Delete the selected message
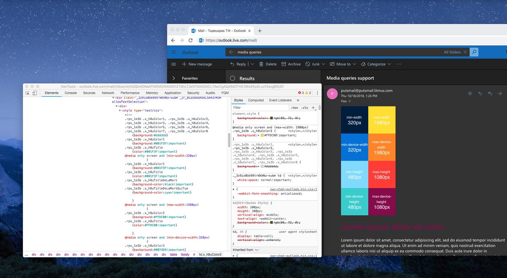Viewport: 507px width, 278px height. (268, 64)
